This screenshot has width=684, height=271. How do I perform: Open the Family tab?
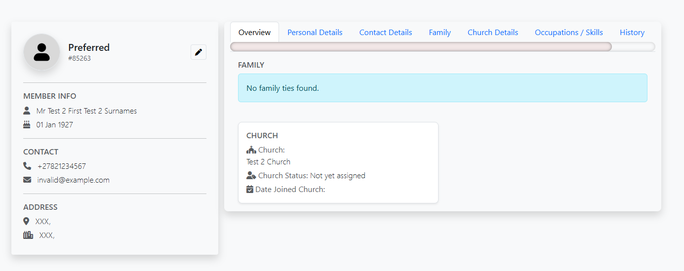(440, 32)
